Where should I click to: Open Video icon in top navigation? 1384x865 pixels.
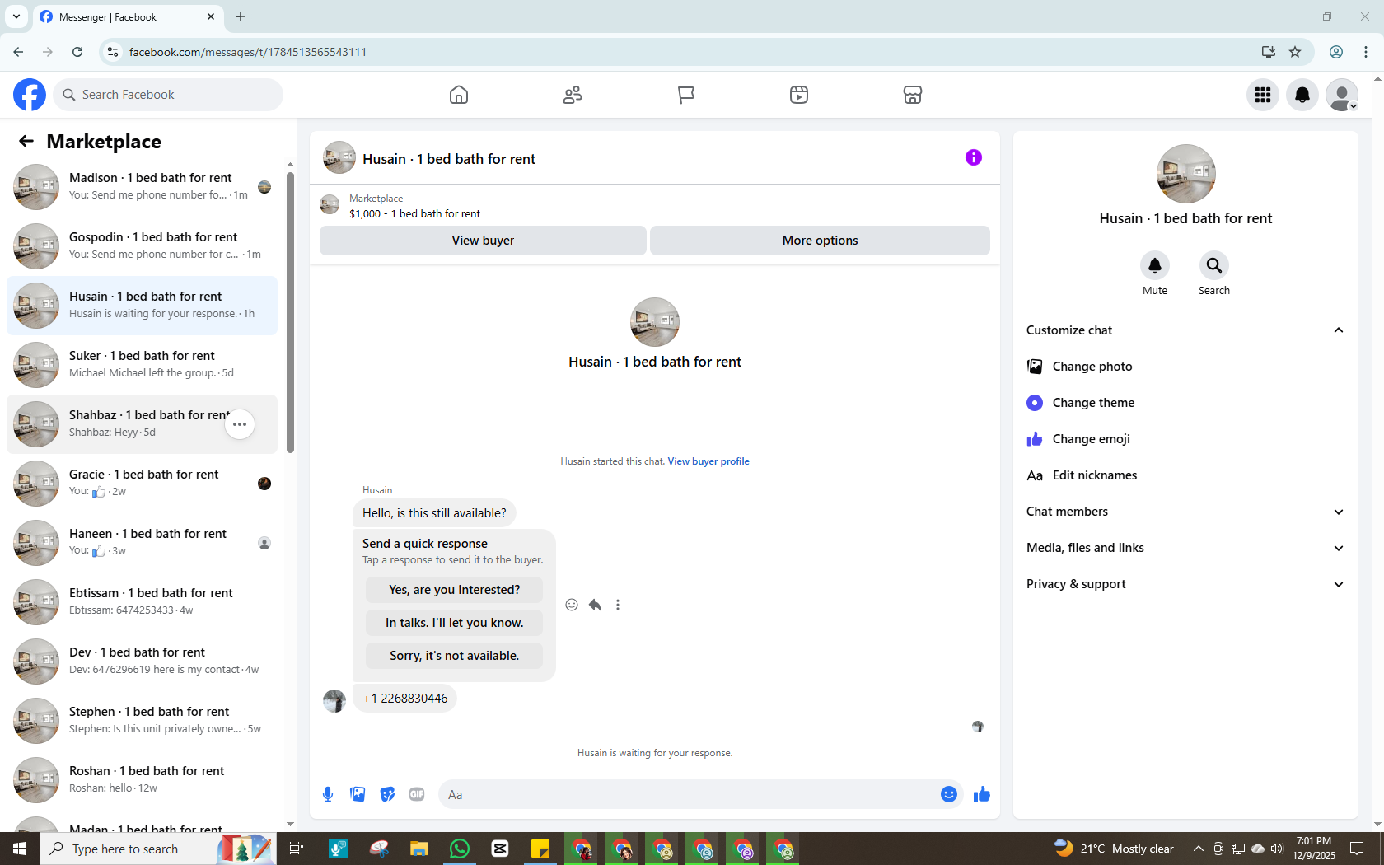click(799, 95)
